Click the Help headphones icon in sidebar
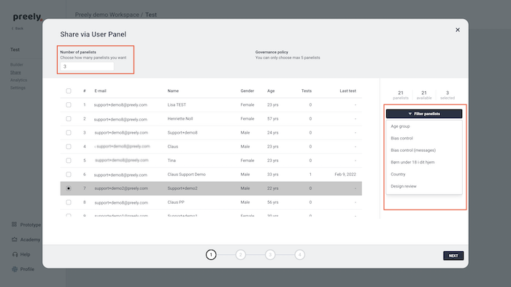The height and width of the screenshot is (287, 511). click(x=15, y=254)
